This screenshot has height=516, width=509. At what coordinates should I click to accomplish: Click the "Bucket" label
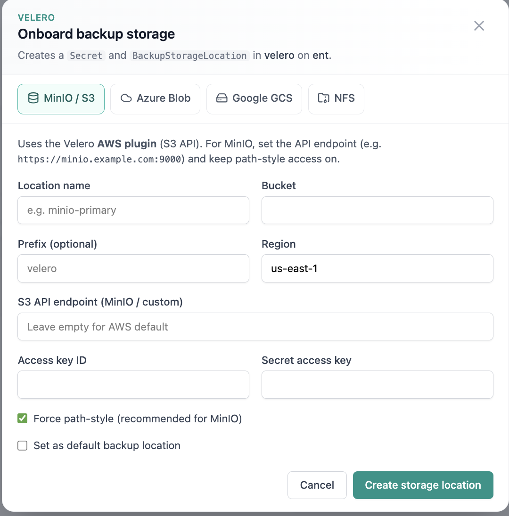279,185
